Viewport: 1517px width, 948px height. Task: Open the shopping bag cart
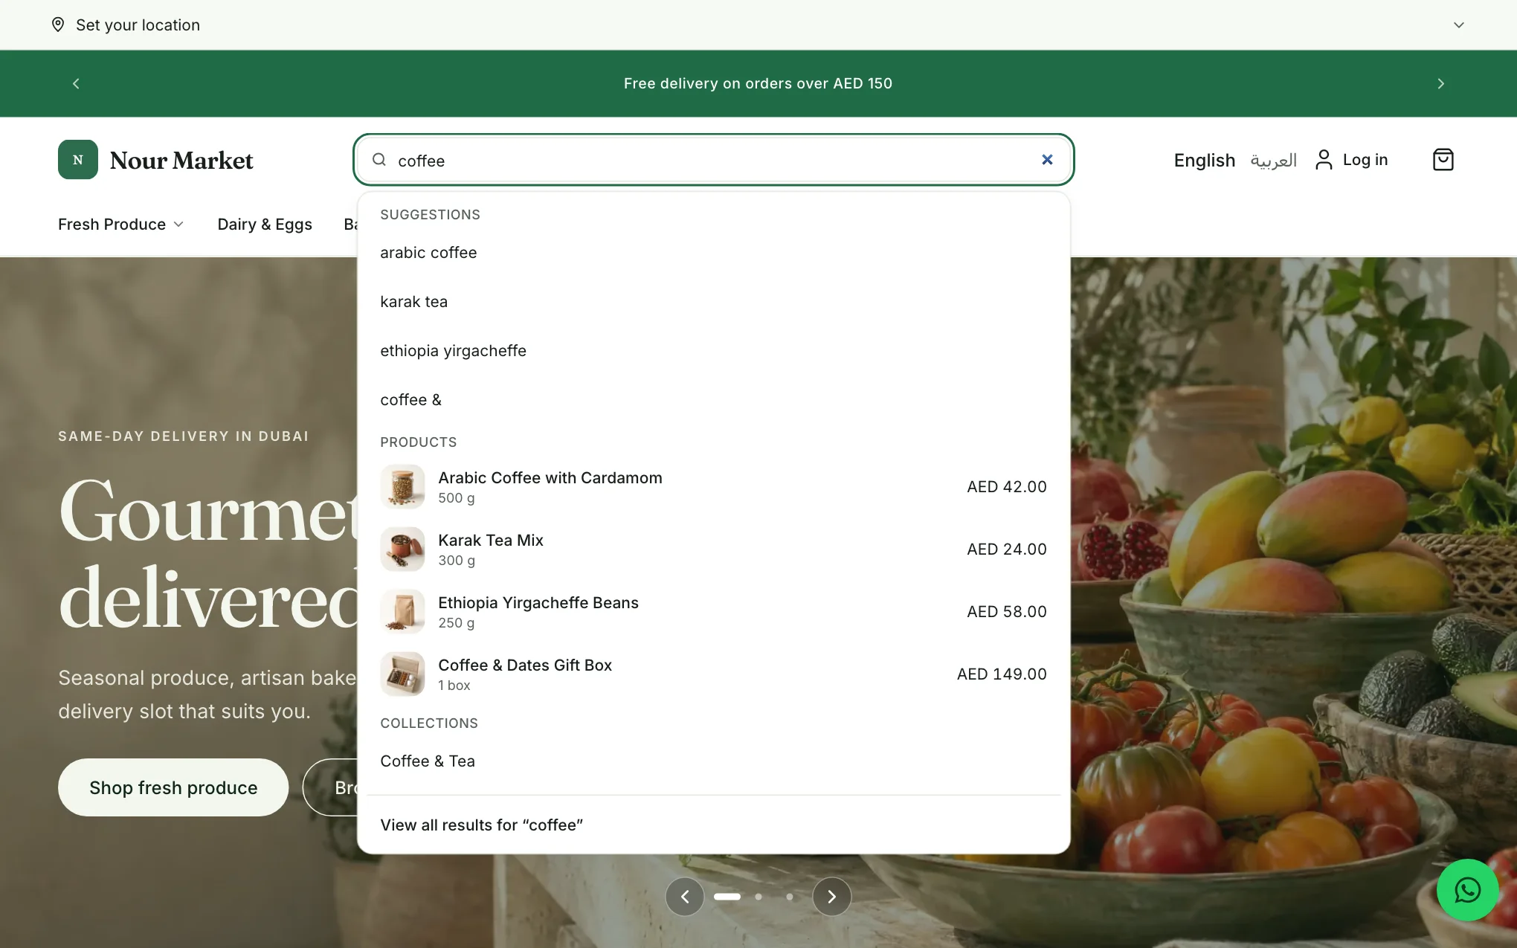click(x=1443, y=160)
